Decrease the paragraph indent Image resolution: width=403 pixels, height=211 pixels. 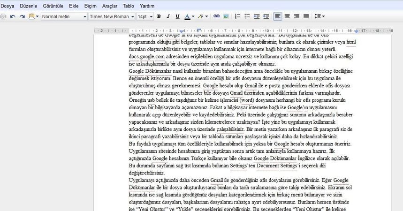point(256,16)
